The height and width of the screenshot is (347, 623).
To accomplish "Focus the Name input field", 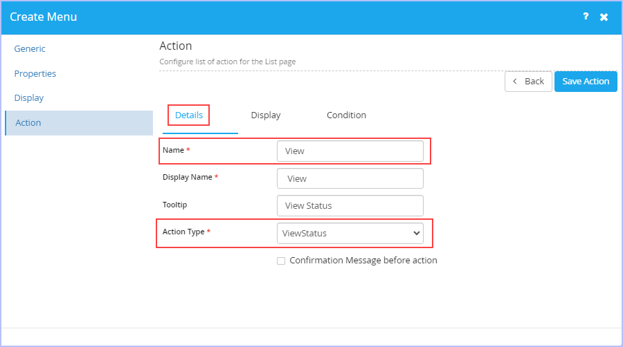I will pyautogui.click(x=350, y=151).
